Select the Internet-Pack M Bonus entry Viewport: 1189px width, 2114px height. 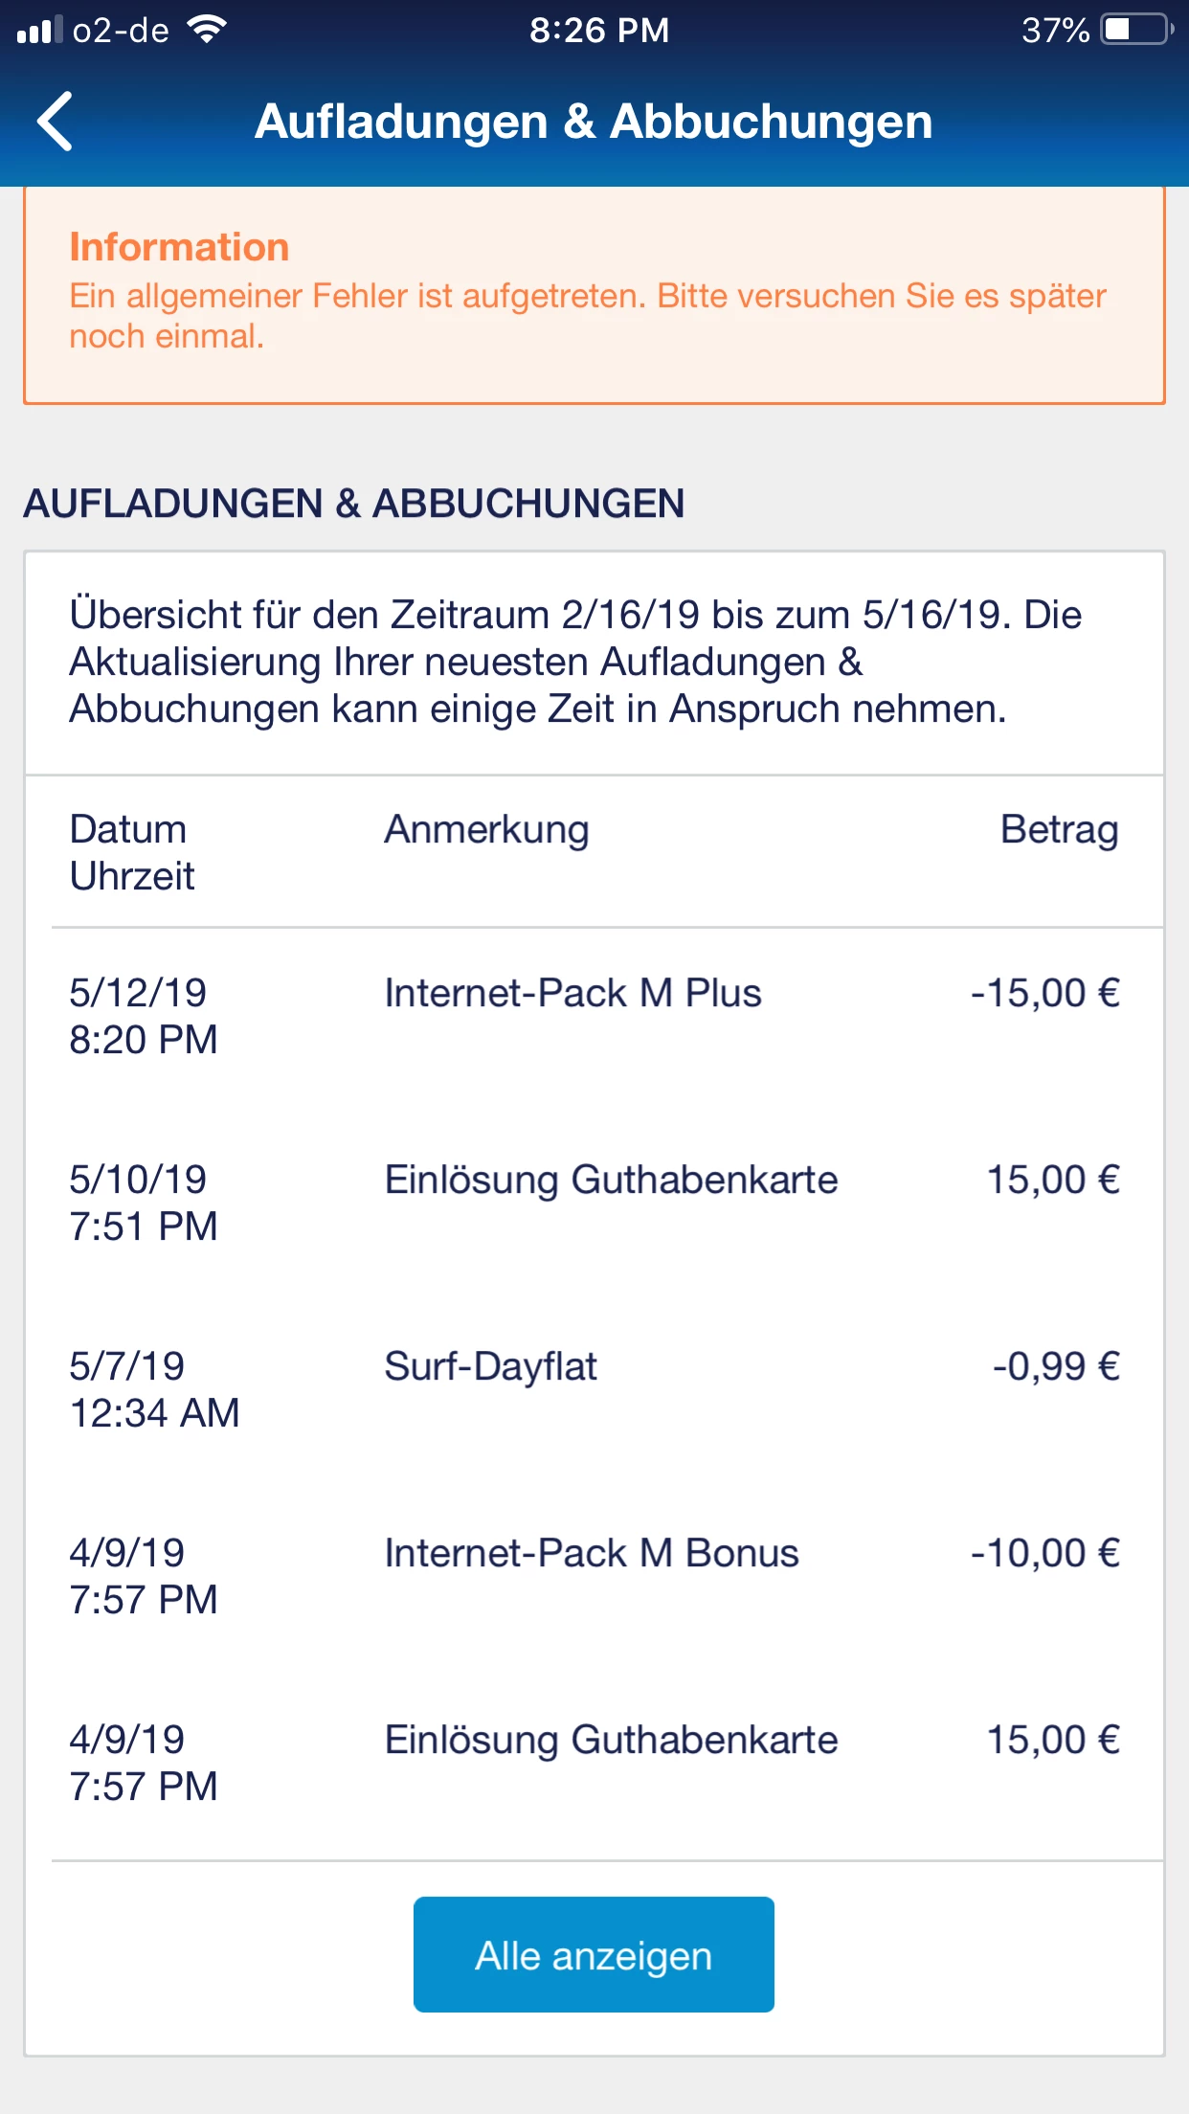tap(591, 1554)
